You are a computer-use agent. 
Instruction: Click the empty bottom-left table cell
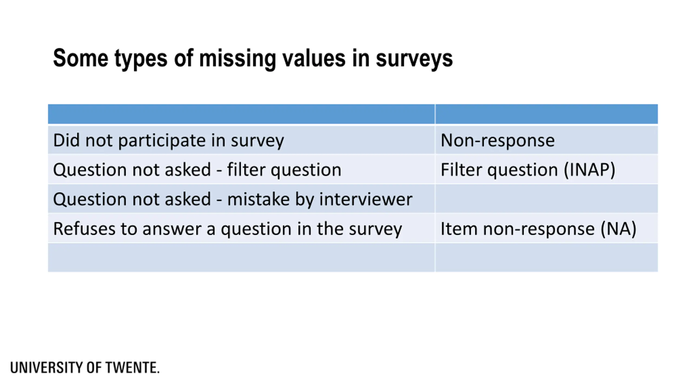pos(241,258)
